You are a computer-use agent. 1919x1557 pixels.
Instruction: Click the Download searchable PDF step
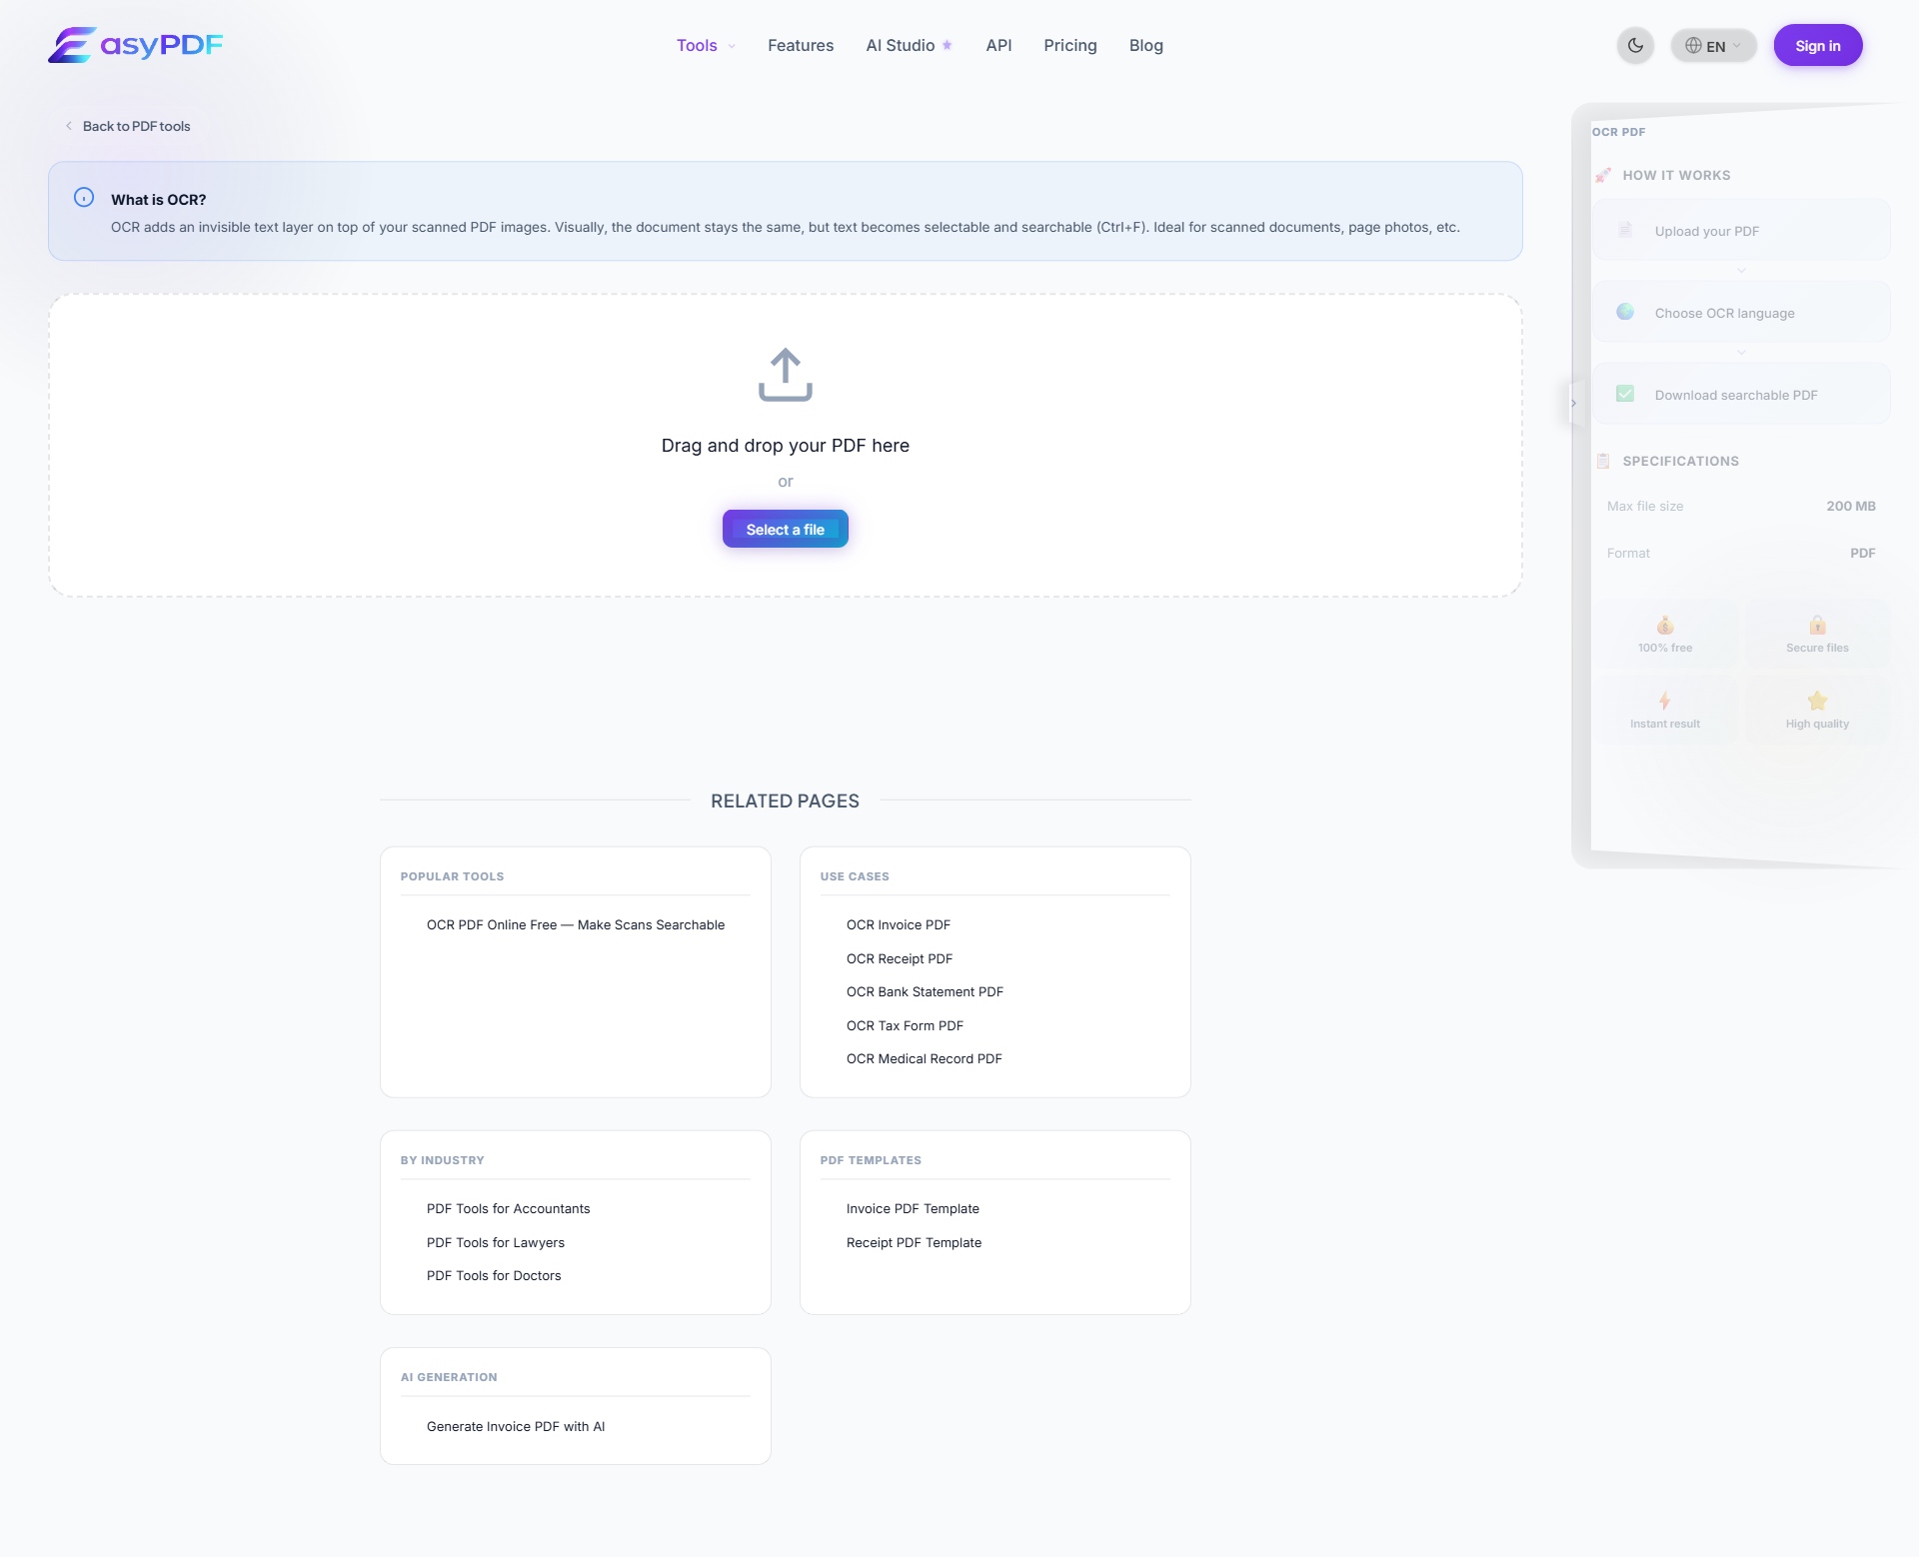1740,395
